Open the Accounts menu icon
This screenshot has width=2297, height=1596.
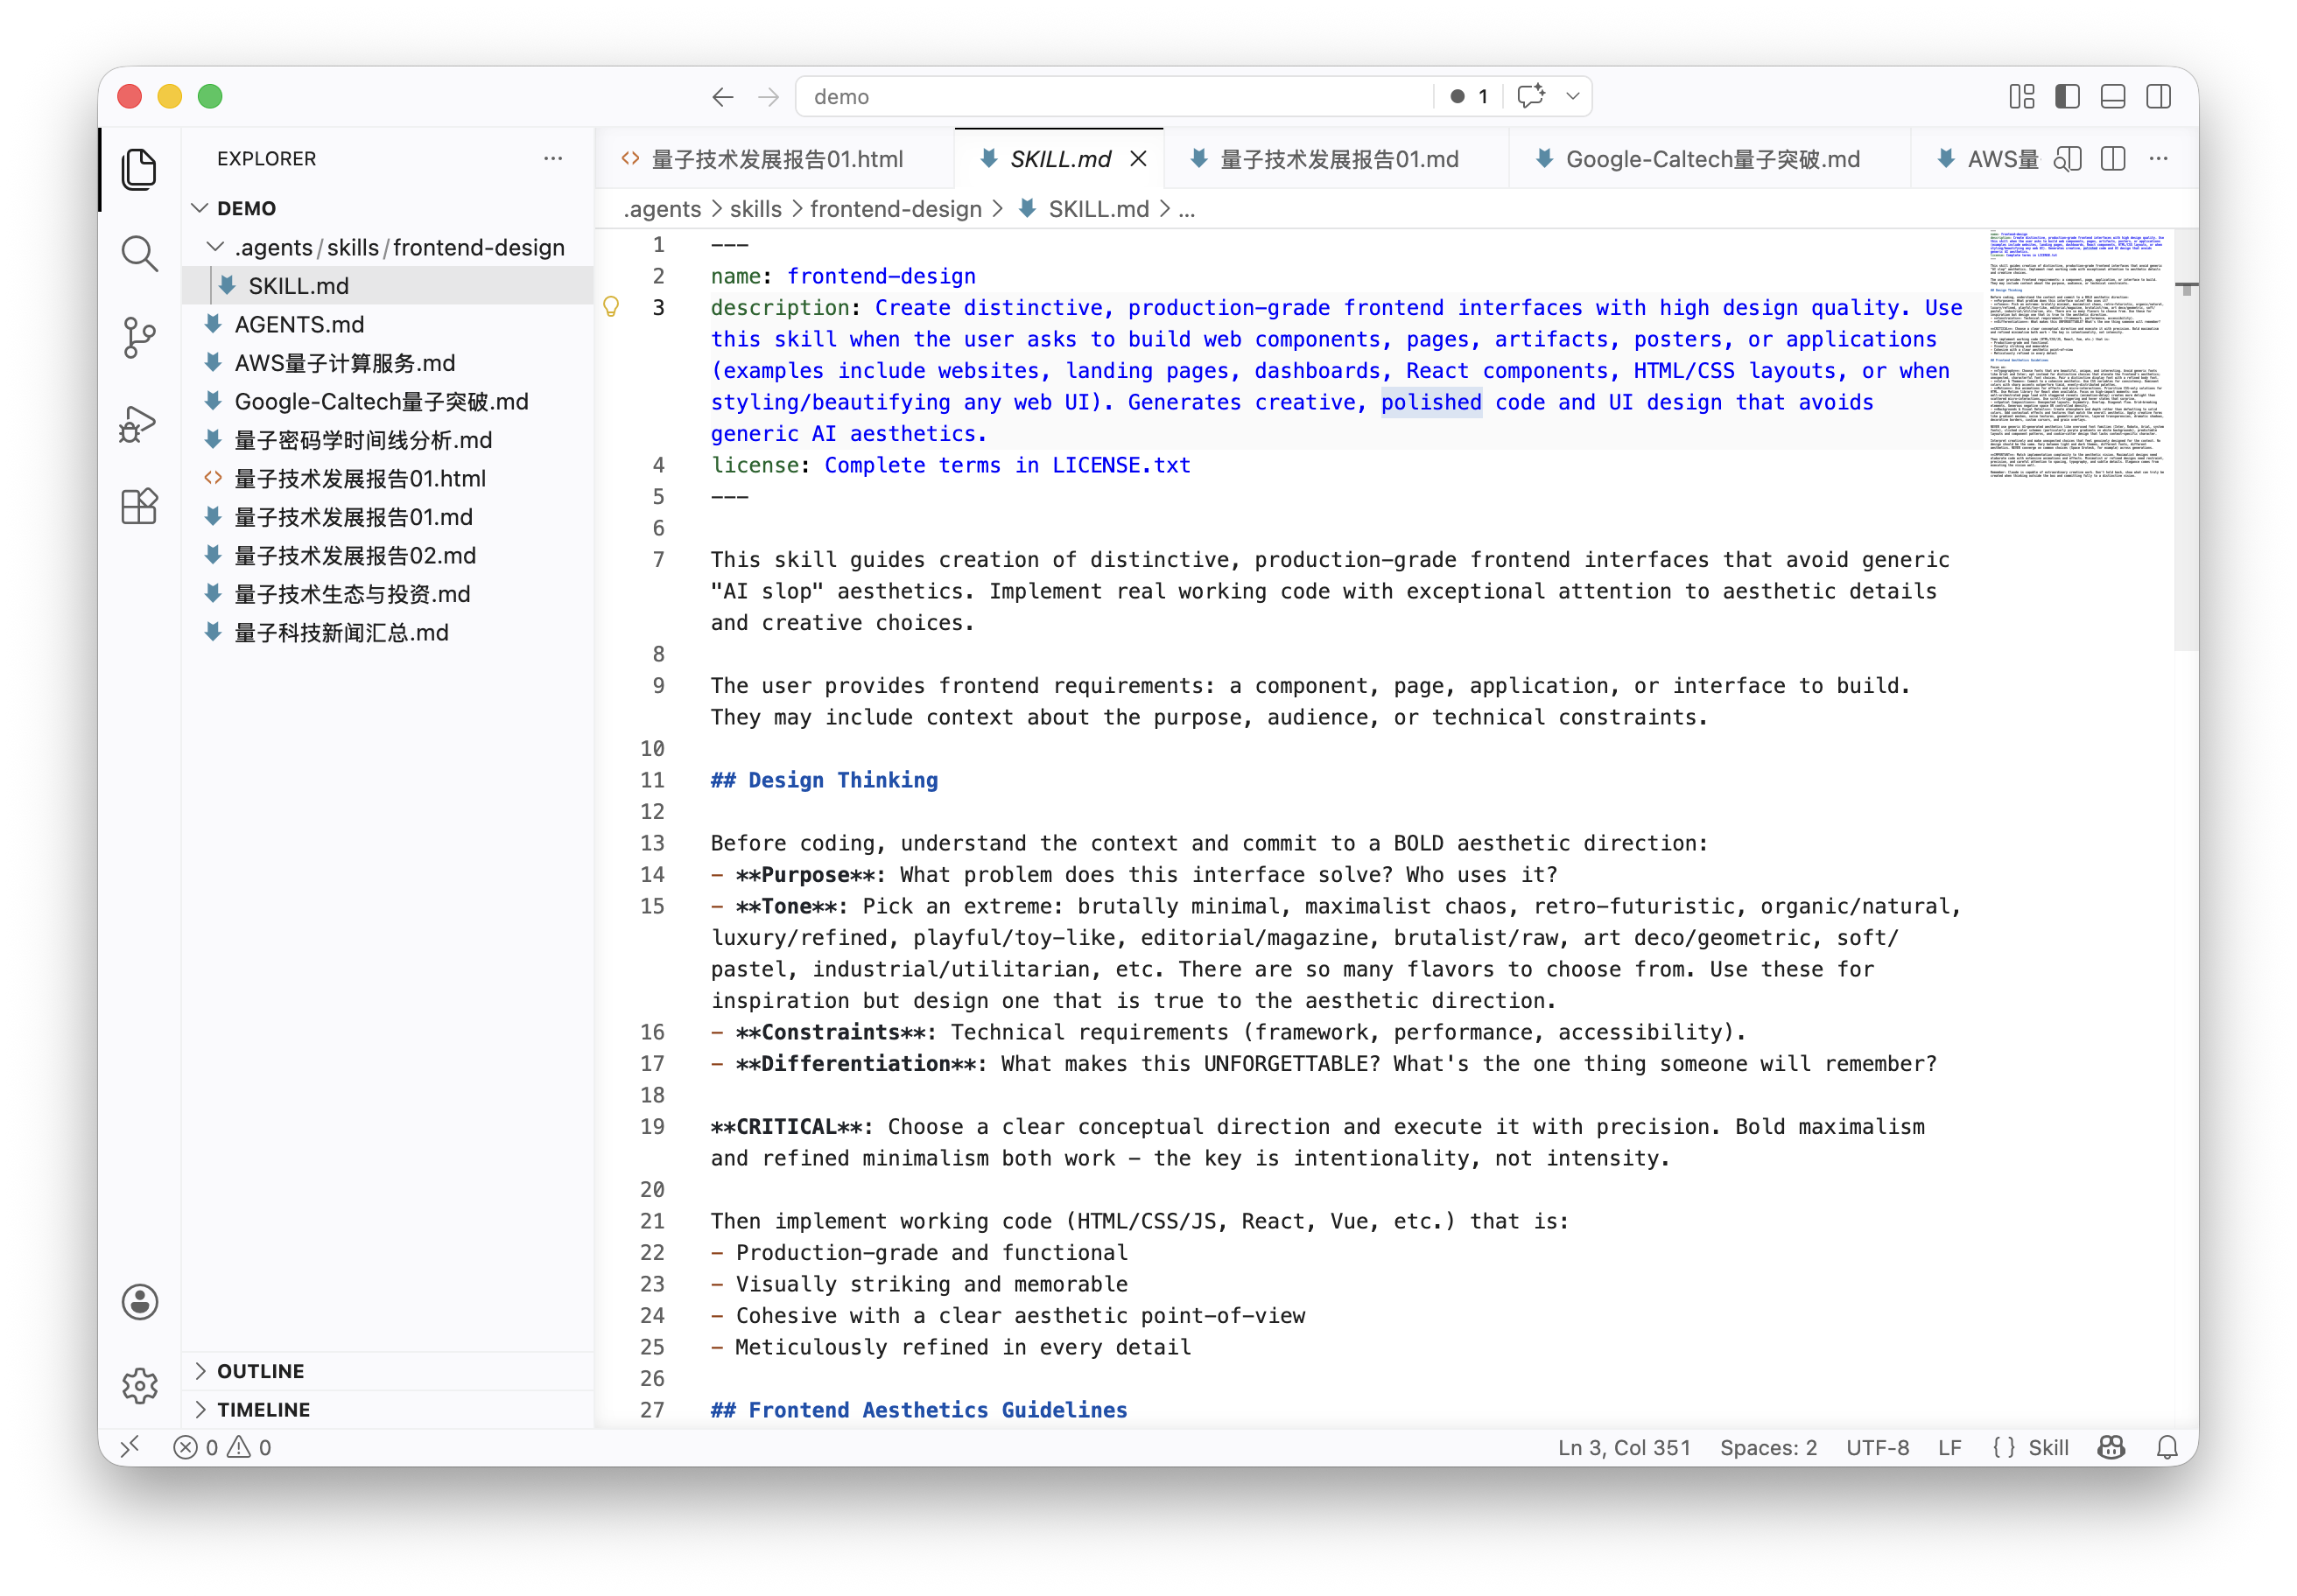click(x=140, y=1302)
